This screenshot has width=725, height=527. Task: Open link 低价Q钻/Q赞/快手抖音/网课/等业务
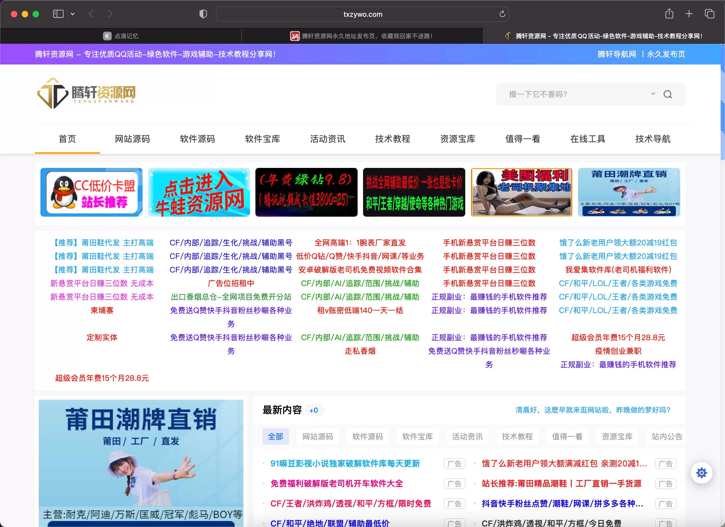(x=360, y=256)
